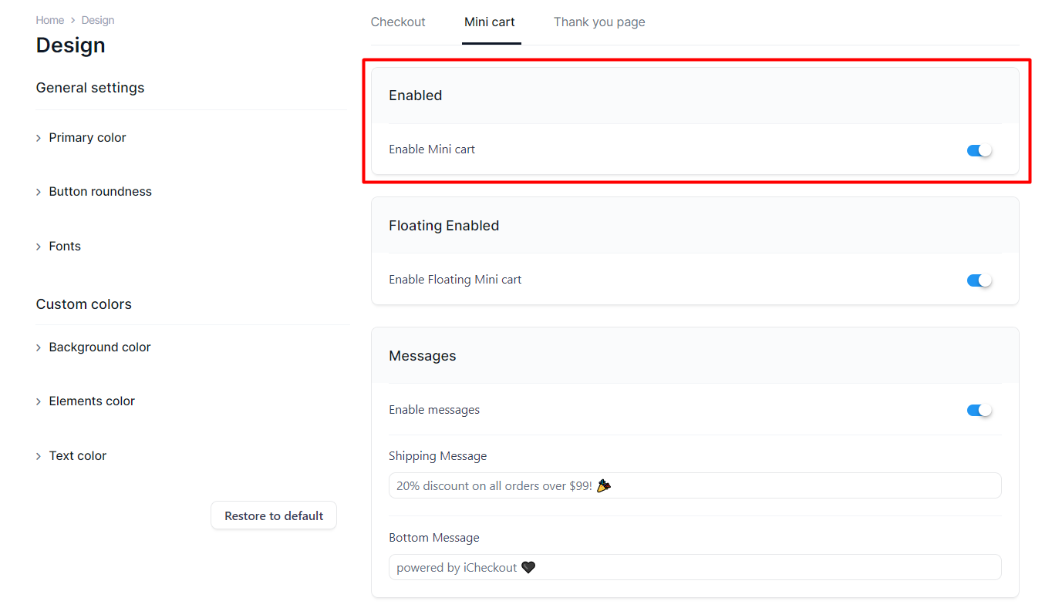The image size is (1052, 611).
Task: Click the Restore to default button
Action: click(x=274, y=515)
